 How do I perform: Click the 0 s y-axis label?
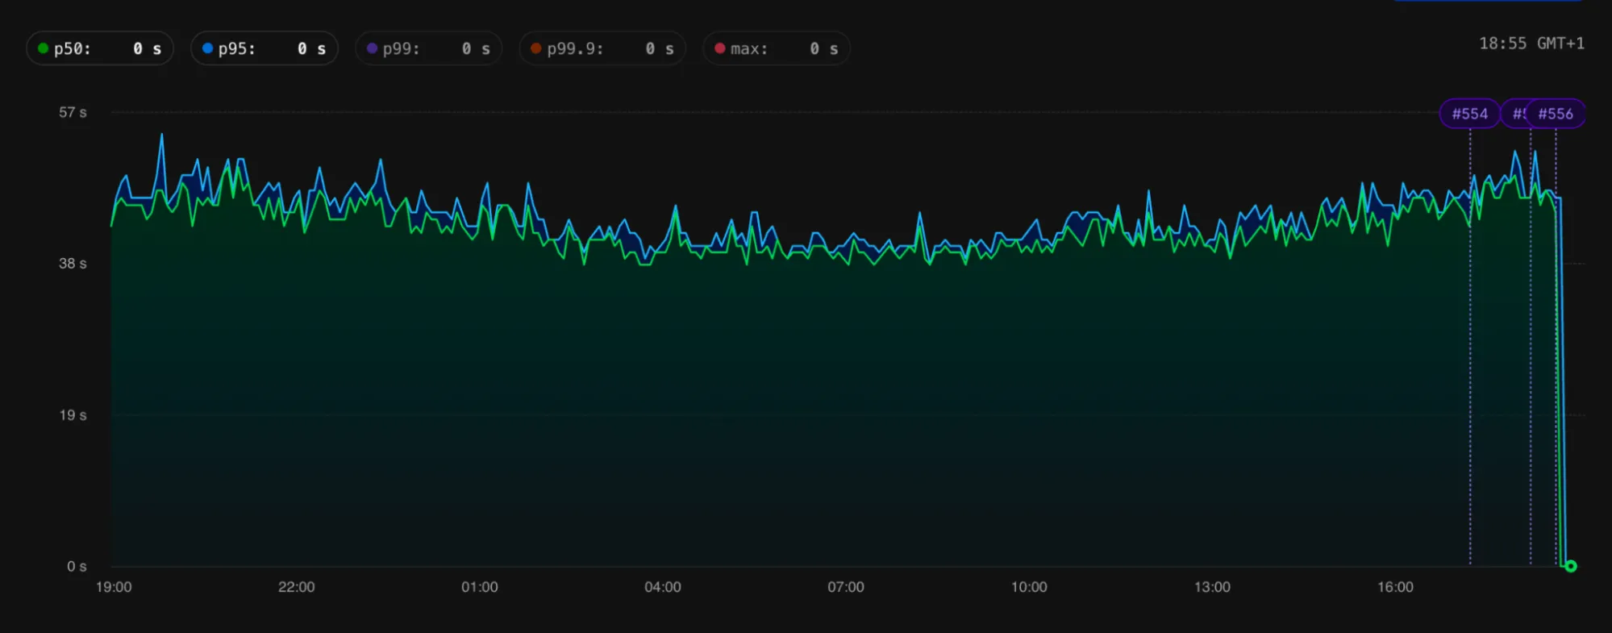coord(77,566)
